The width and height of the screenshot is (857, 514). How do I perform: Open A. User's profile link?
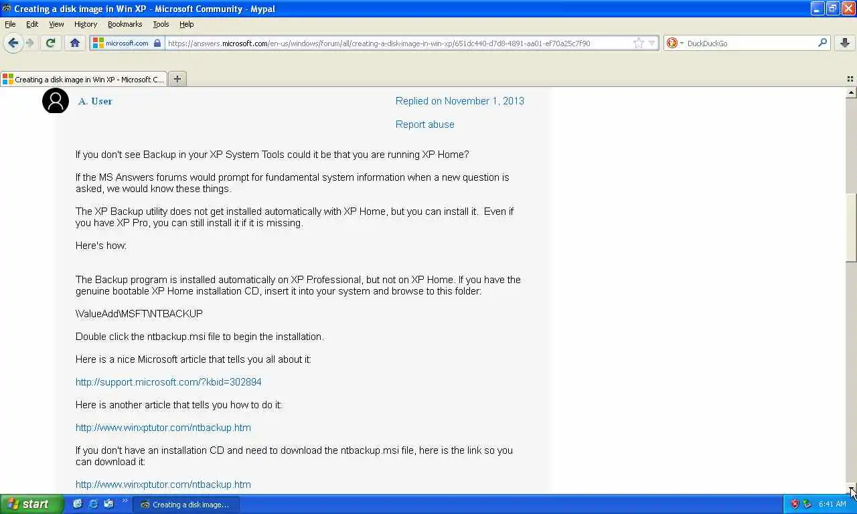click(95, 101)
